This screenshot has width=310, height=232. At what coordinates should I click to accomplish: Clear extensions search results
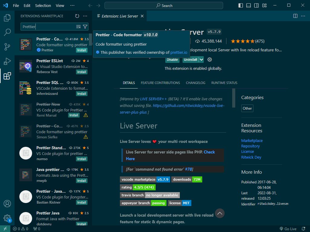[x=78, y=27]
